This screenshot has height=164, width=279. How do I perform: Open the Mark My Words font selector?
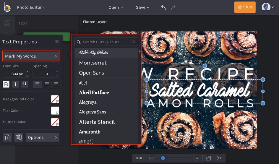pos(31,56)
